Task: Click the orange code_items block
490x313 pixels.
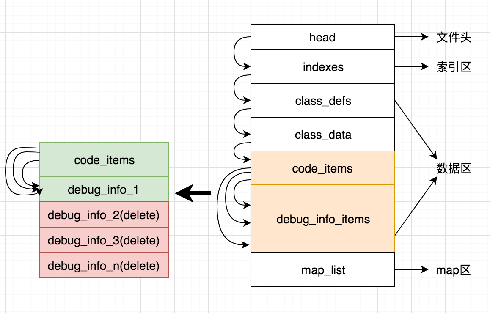Action: [x=322, y=168]
